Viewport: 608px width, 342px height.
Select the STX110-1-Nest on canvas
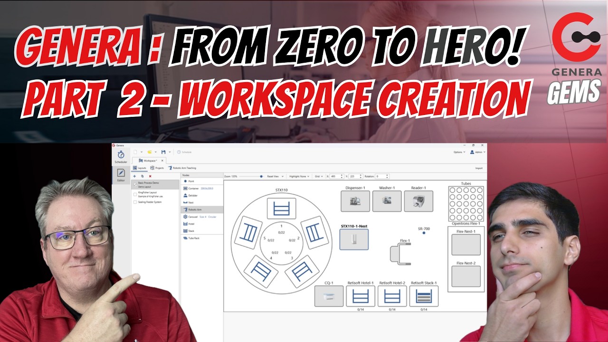tap(354, 239)
